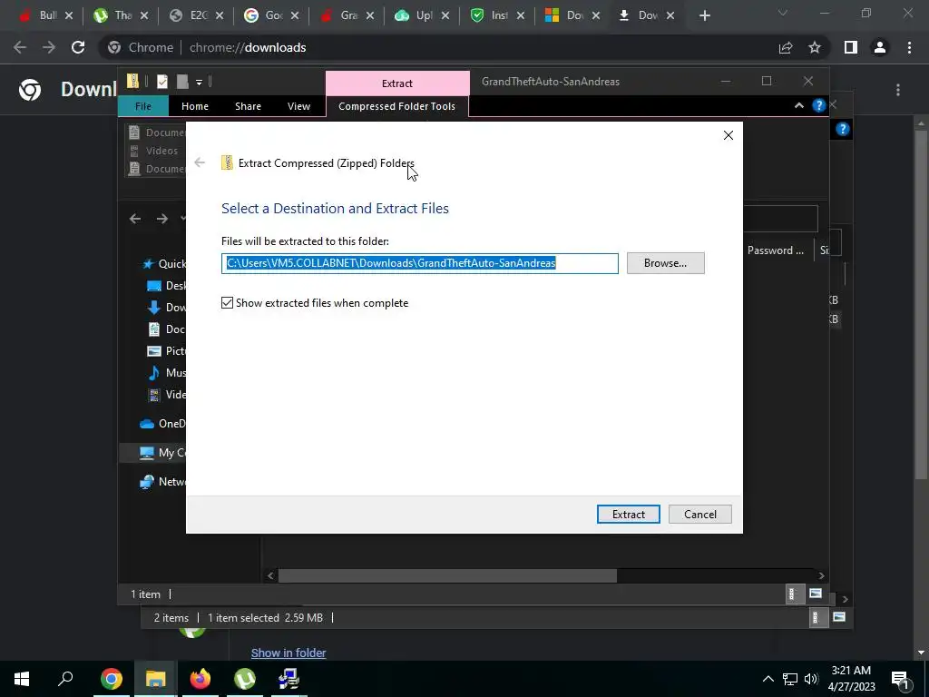The width and height of the screenshot is (929, 697).
Task: Open Music in the navigation pane
Action: 166,373
